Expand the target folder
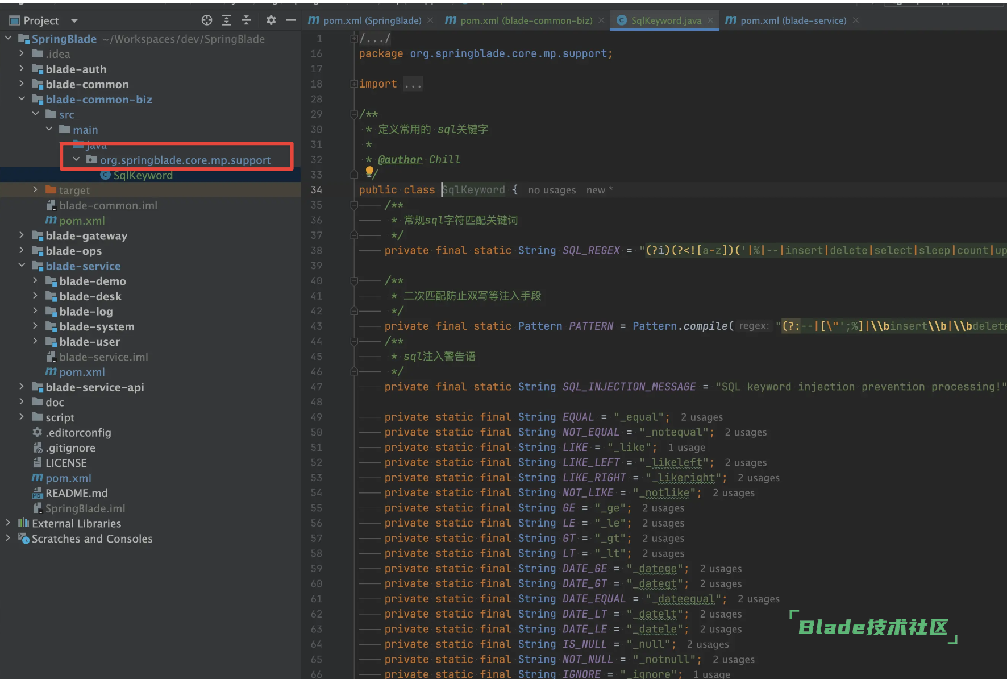The height and width of the screenshot is (679, 1007). [35, 189]
